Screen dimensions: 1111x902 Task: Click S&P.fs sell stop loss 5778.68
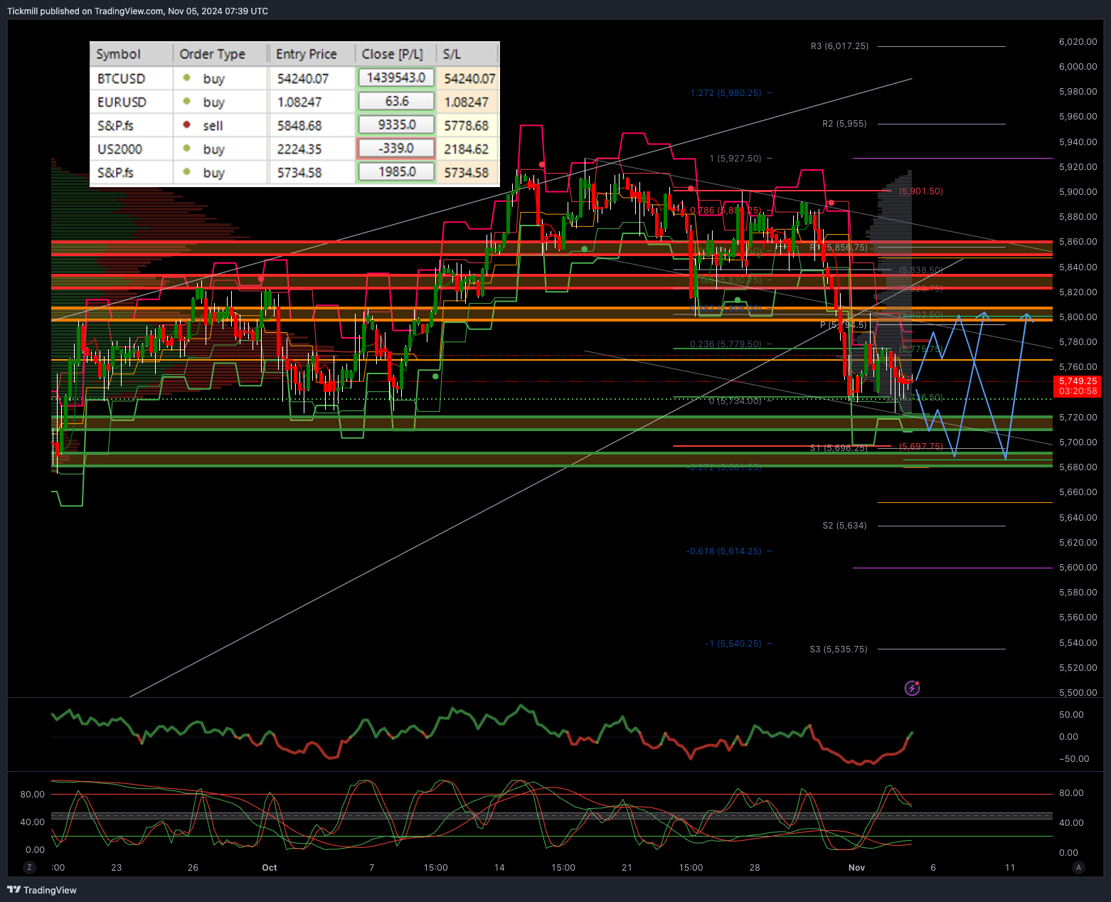467,125
